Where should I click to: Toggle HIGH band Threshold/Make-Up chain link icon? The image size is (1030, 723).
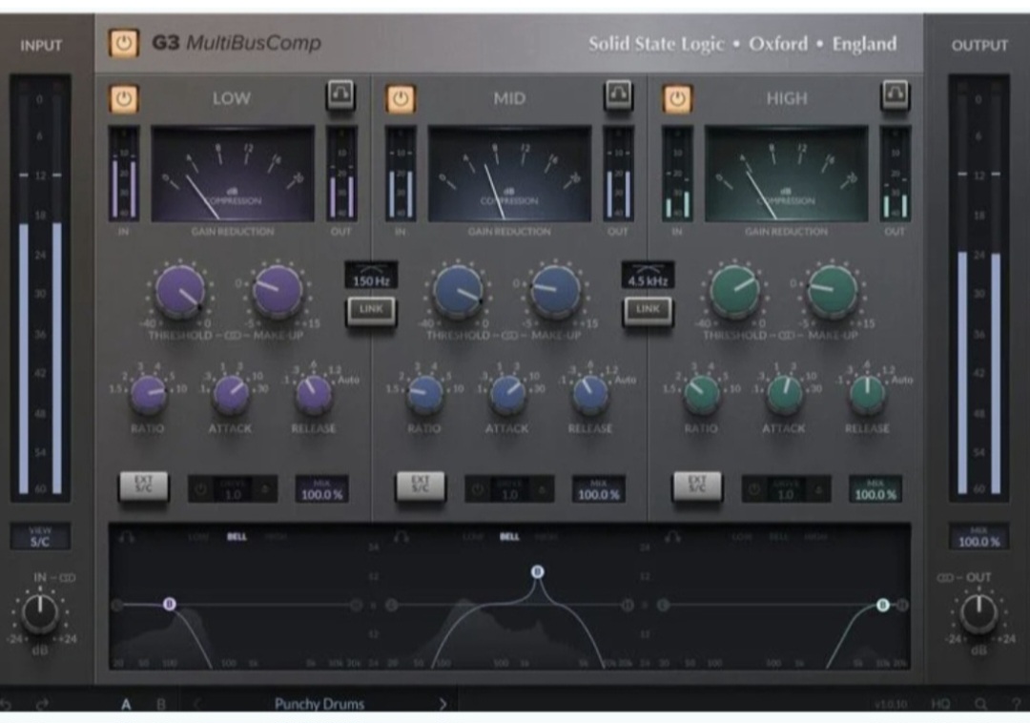(787, 336)
